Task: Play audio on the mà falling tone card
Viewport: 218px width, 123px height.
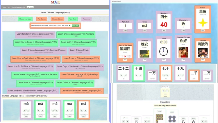Action: tap(42, 110)
